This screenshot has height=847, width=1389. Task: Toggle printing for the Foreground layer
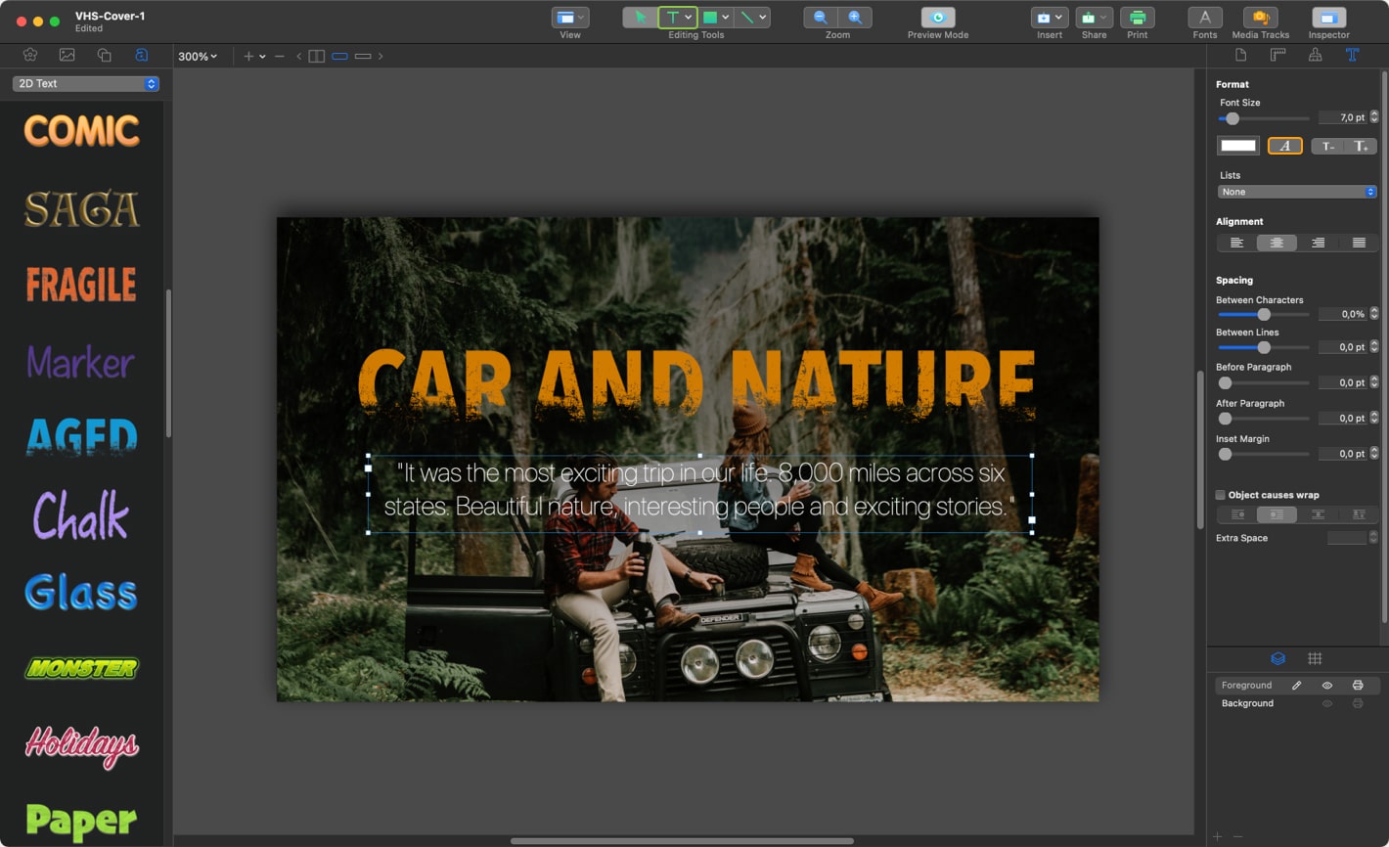(1359, 685)
